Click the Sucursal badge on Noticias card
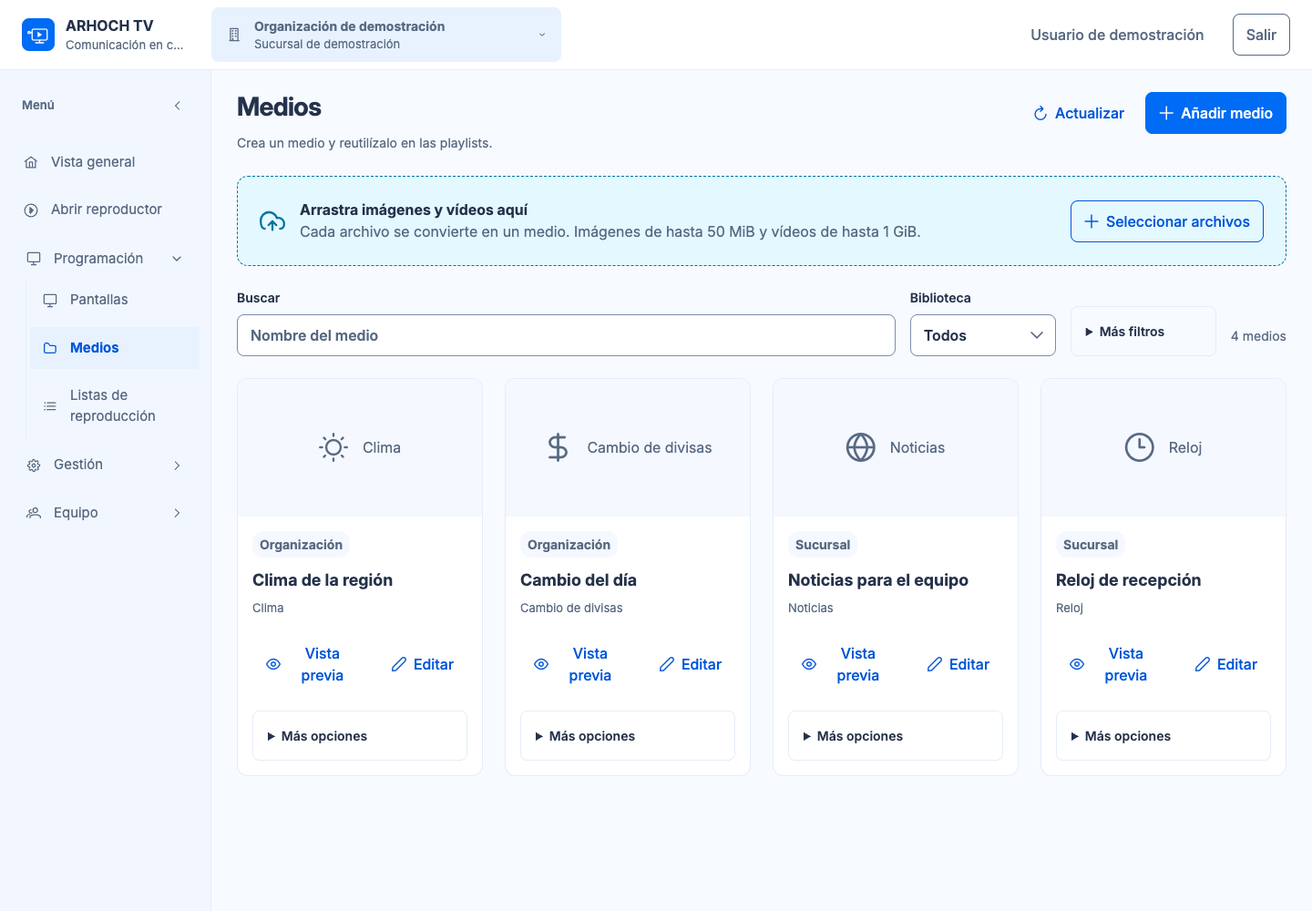Screen dimensions: 1312x911 [823, 545]
